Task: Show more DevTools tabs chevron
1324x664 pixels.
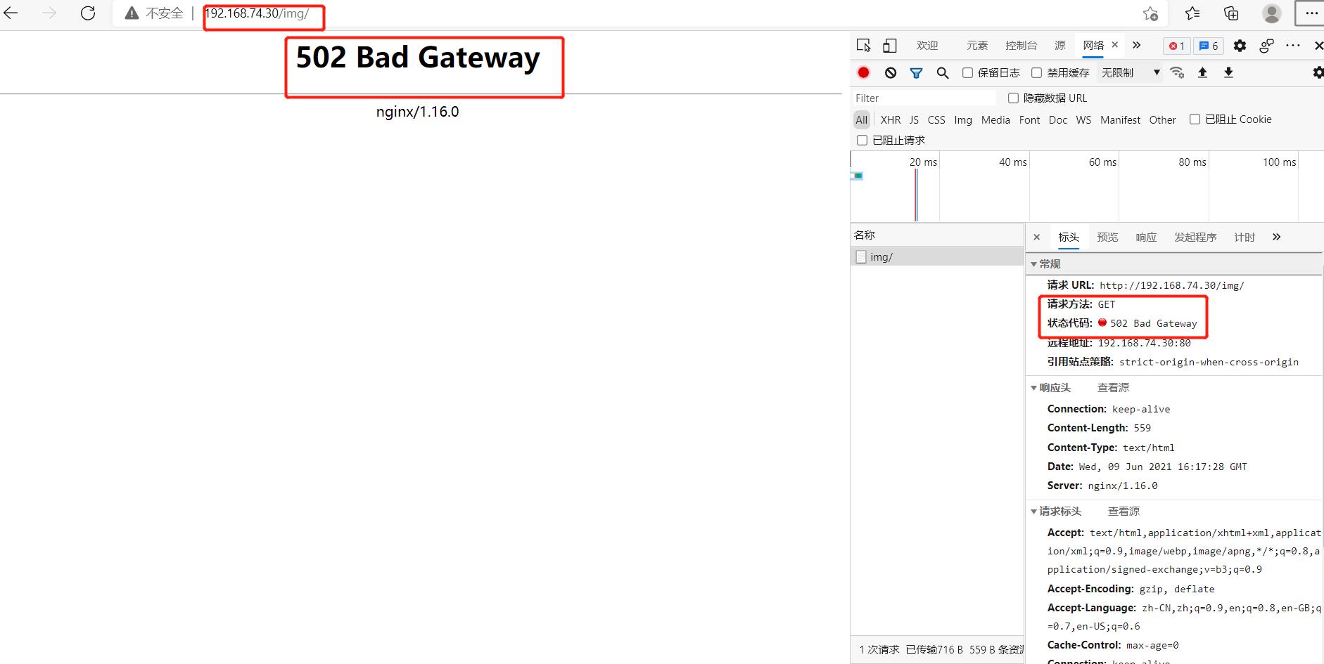Action: [1136, 45]
